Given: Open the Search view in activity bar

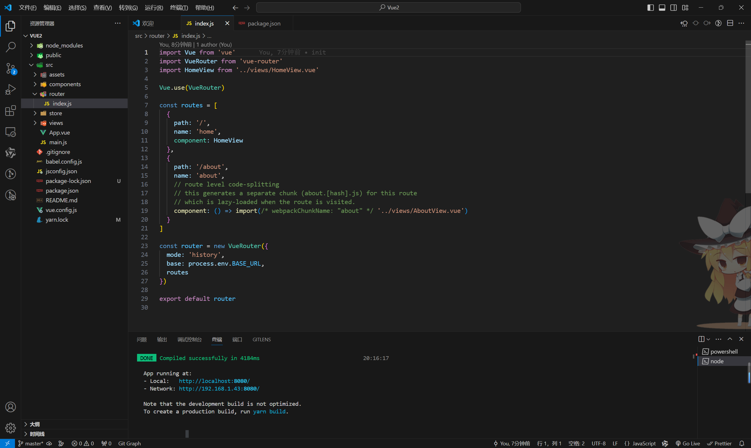Looking at the screenshot, I should 11,47.
